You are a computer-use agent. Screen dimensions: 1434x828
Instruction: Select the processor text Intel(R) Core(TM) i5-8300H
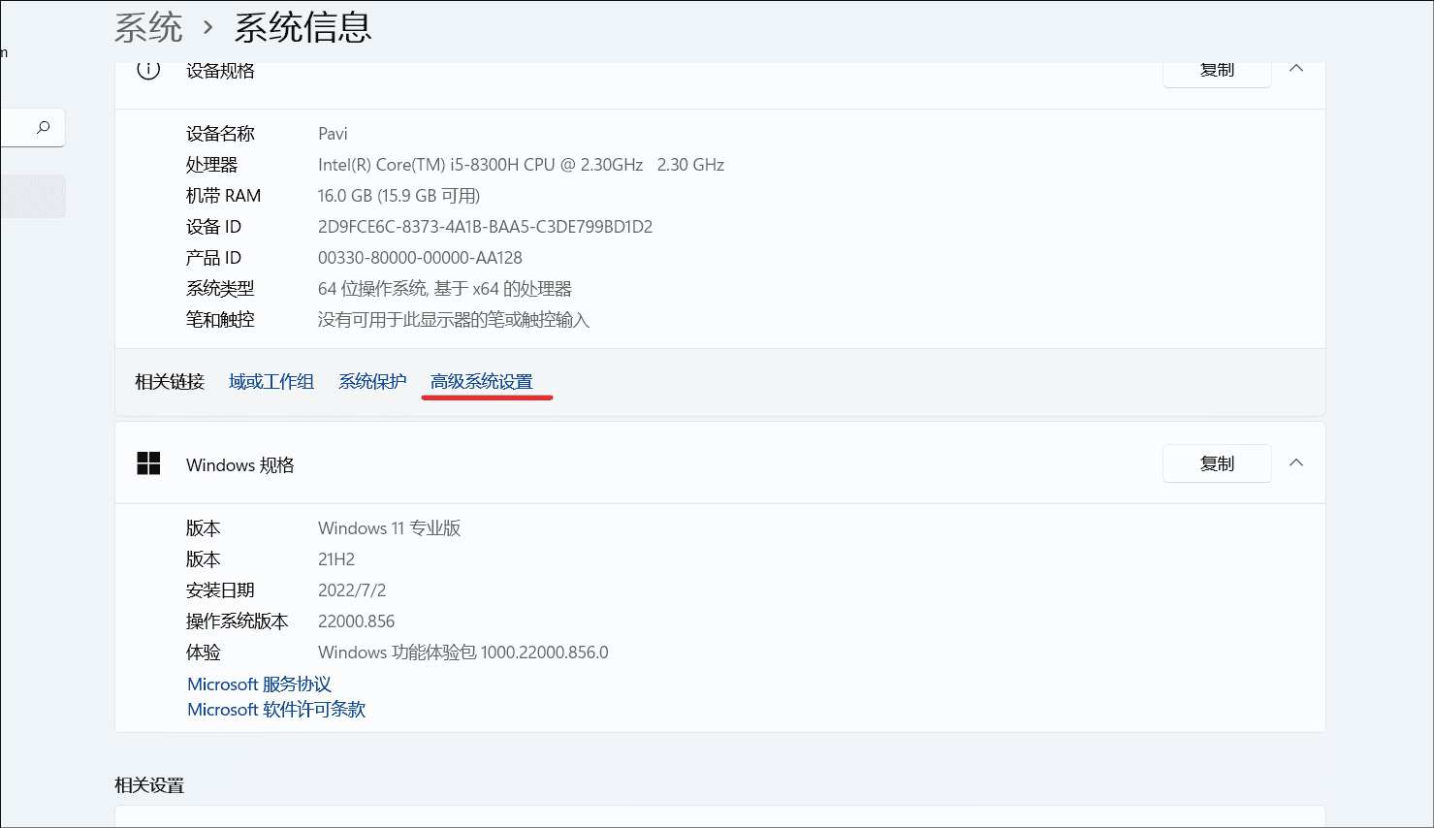coord(419,165)
